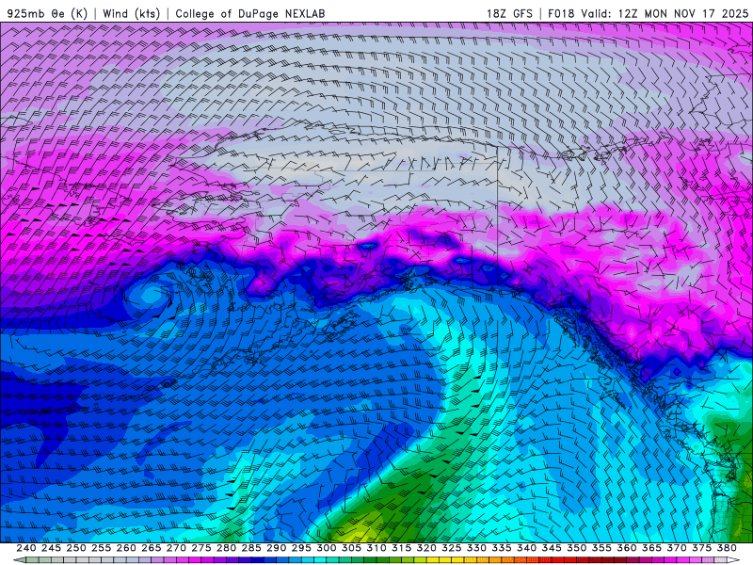Click the 250 value on the color scale
This screenshot has height=565, width=753.
[76, 548]
